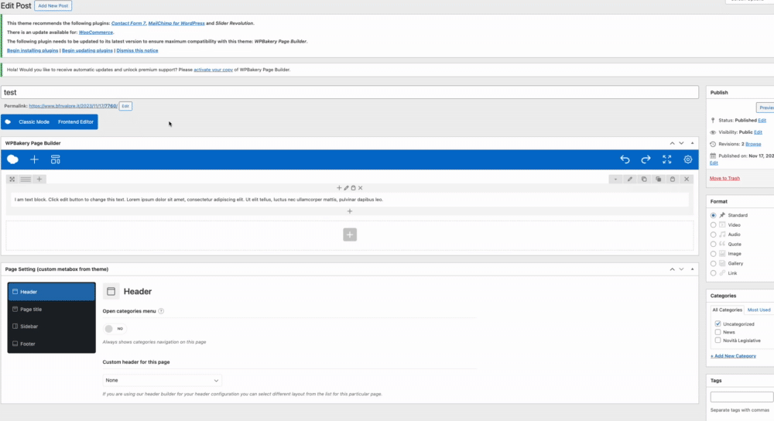Move Page Setting metabox up
This screenshot has width=774, height=421.
click(672, 269)
